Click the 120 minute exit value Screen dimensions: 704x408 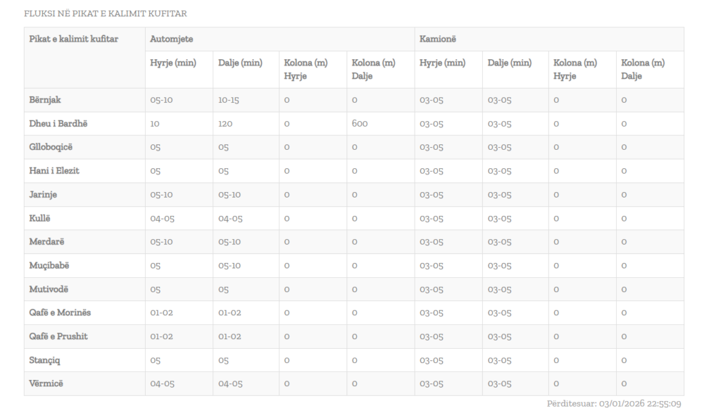pyautogui.click(x=227, y=124)
